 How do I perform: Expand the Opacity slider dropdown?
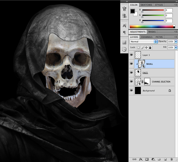click(x=176, y=42)
